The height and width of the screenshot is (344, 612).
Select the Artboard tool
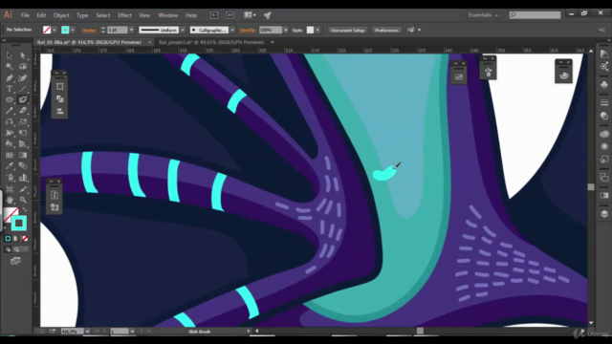[10, 189]
